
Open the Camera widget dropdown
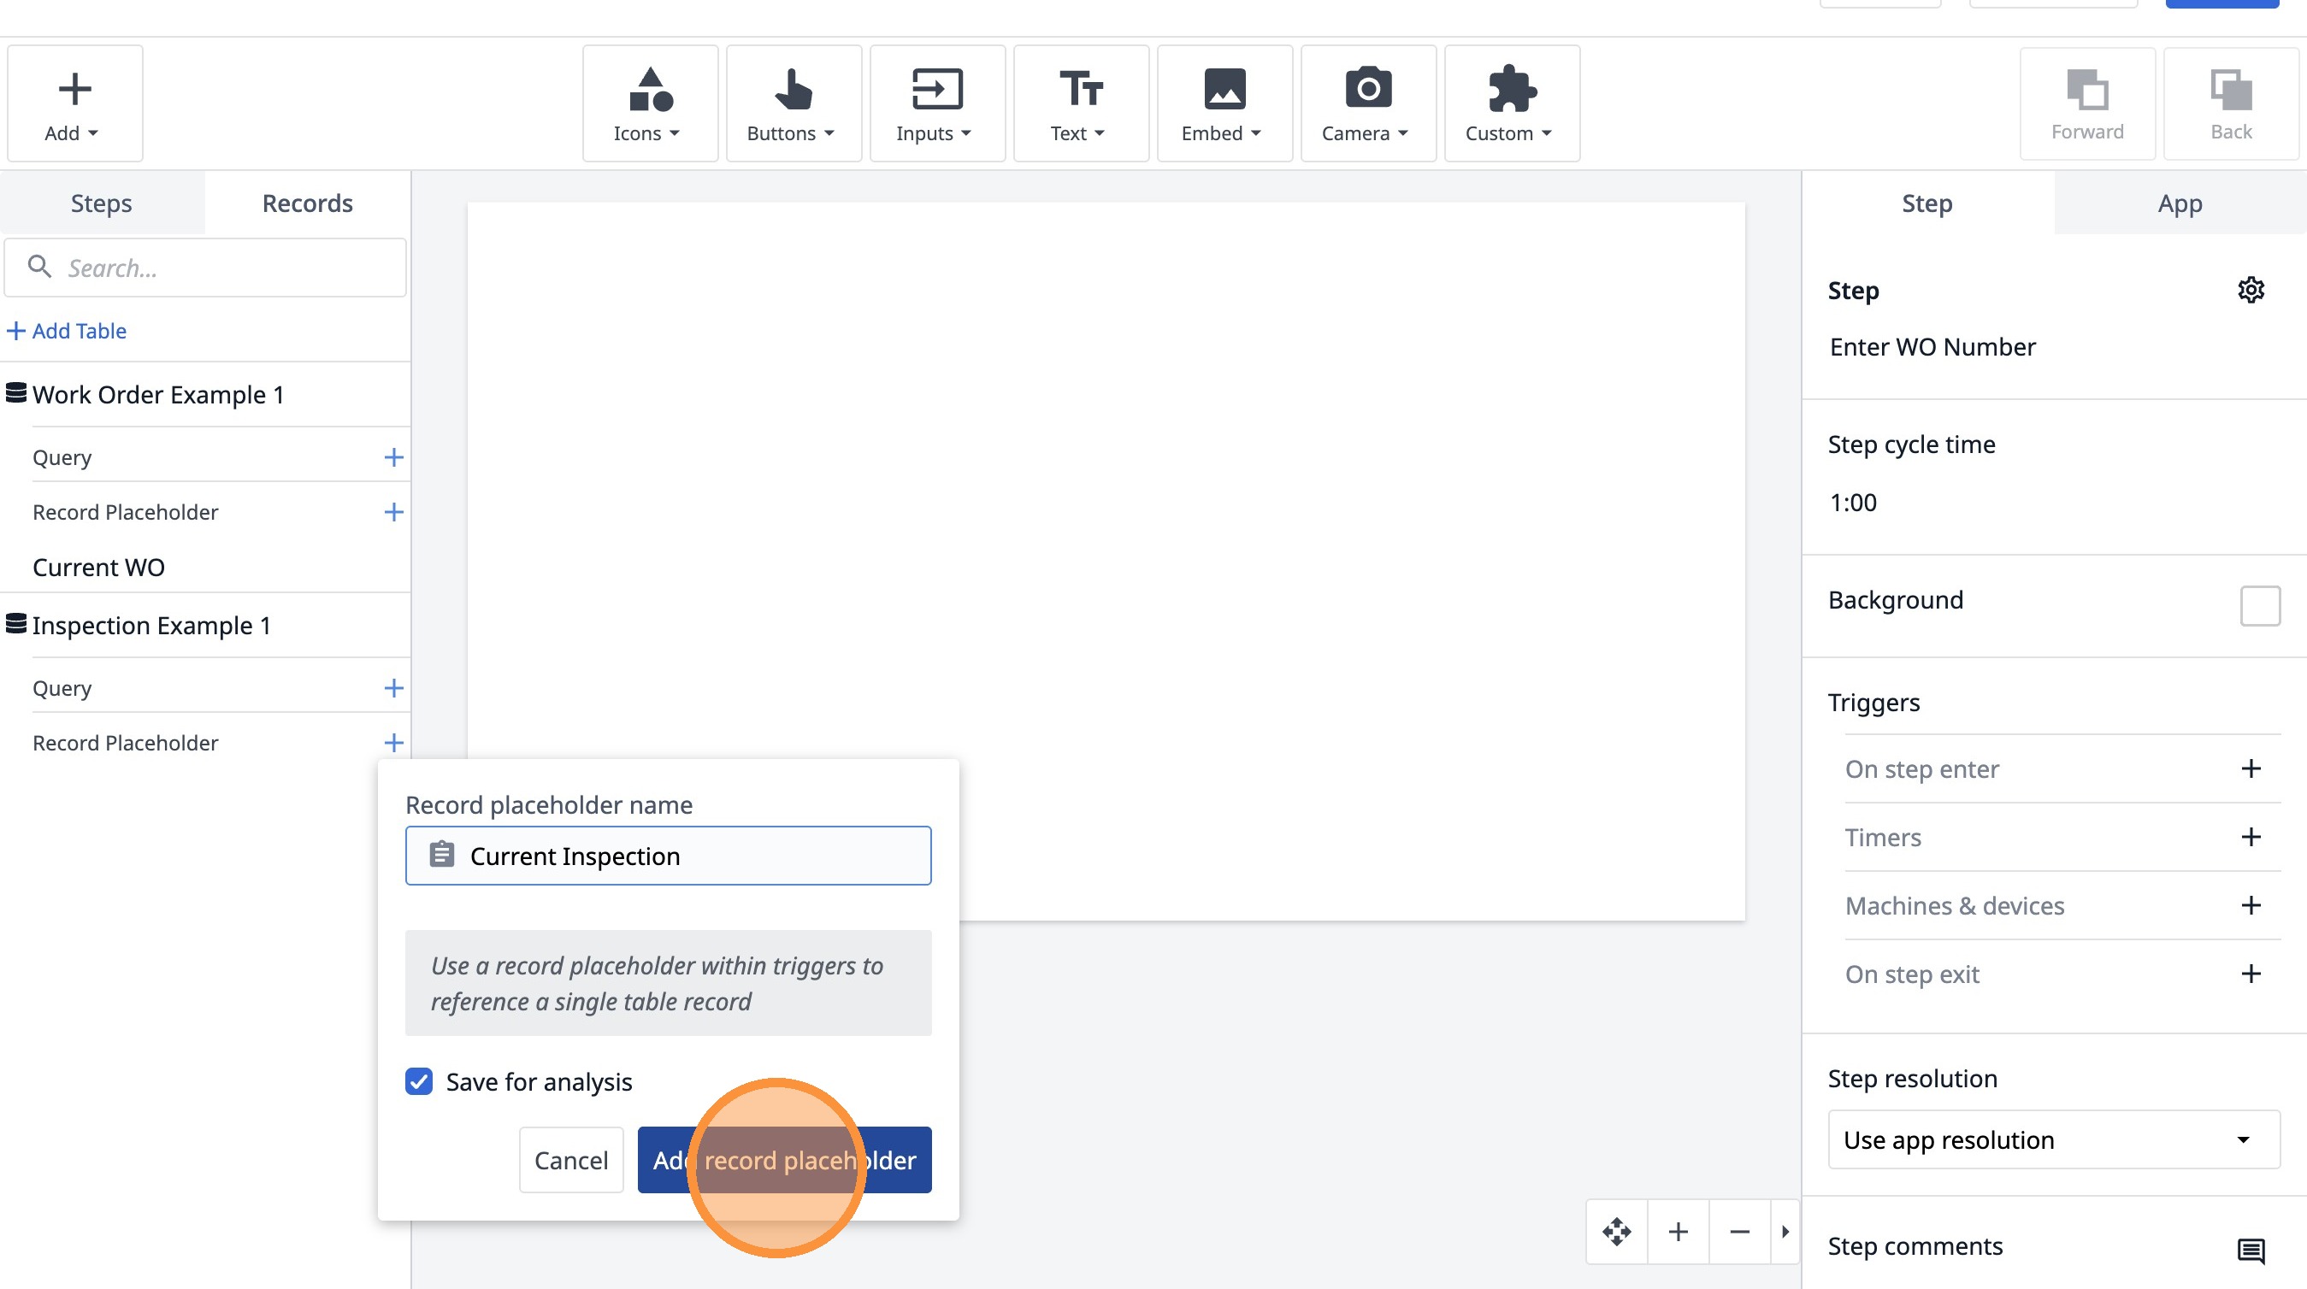tap(1367, 103)
